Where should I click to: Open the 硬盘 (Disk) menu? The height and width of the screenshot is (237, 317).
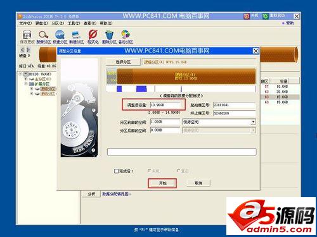(x=41, y=23)
